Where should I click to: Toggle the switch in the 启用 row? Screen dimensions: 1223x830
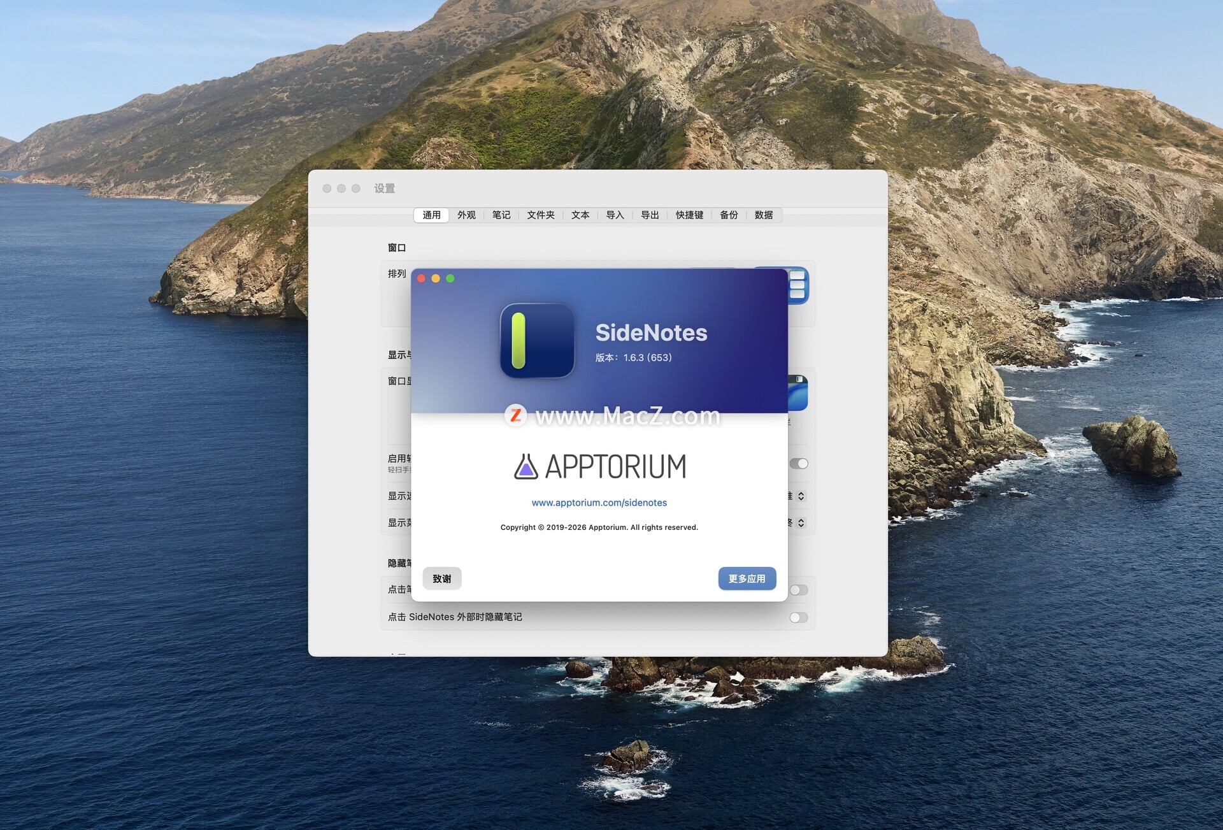tap(799, 464)
